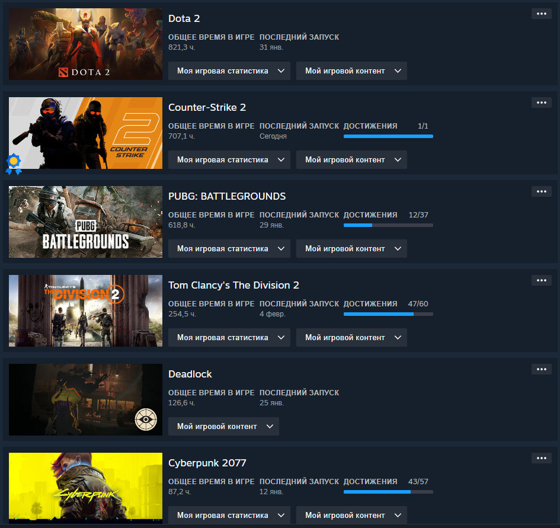This screenshot has width=560, height=528.
Task: Open the Tom Clancy's The Division 2 title
Action: click(233, 285)
